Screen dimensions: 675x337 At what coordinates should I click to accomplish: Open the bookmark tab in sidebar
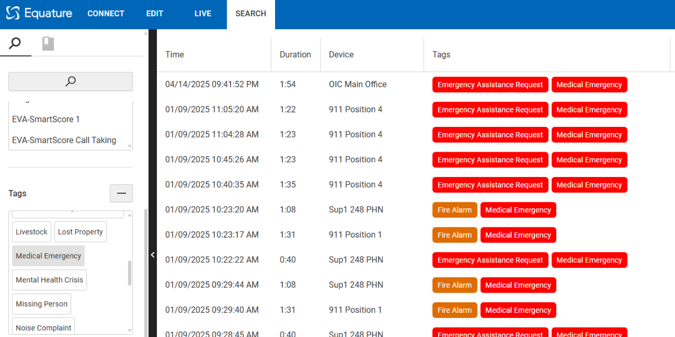[x=48, y=43]
